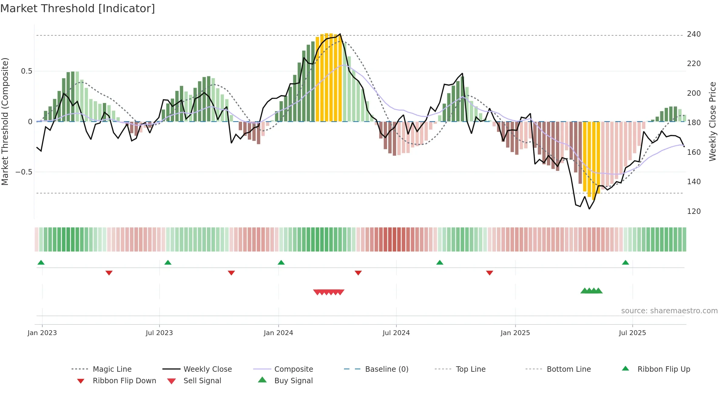The height and width of the screenshot is (409, 728).
Task: Click the 200 price axis label
Action: click(x=694, y=93)
